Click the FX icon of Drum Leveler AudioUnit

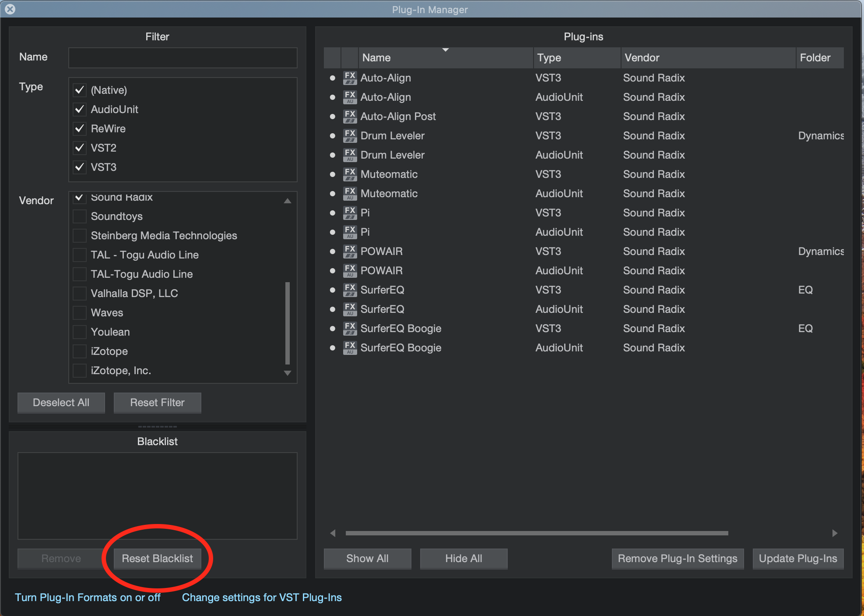(x=350, y=155)
